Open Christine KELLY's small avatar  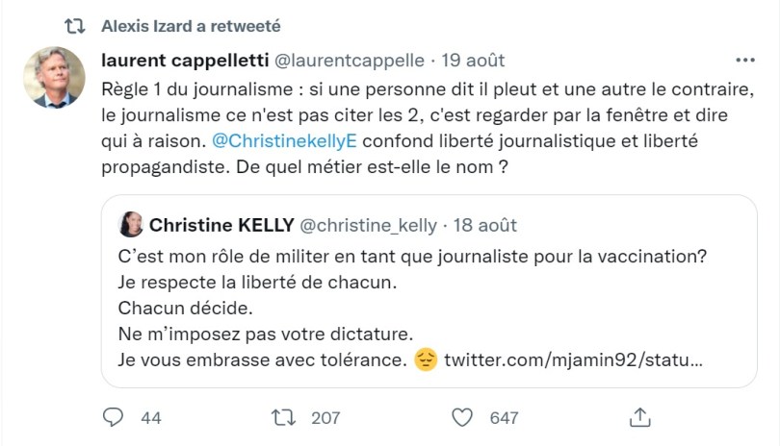pyautogui.click(x=131, y=225)
